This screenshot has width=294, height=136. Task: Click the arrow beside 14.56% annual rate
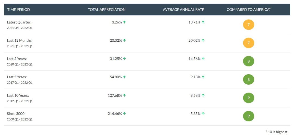pos(203,59)
